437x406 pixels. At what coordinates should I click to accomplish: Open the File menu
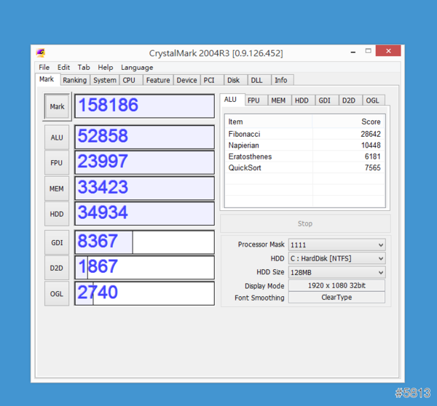pyautogui.click(x=44, y=68)
